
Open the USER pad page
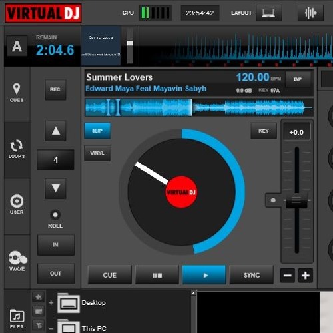(17, 204)
